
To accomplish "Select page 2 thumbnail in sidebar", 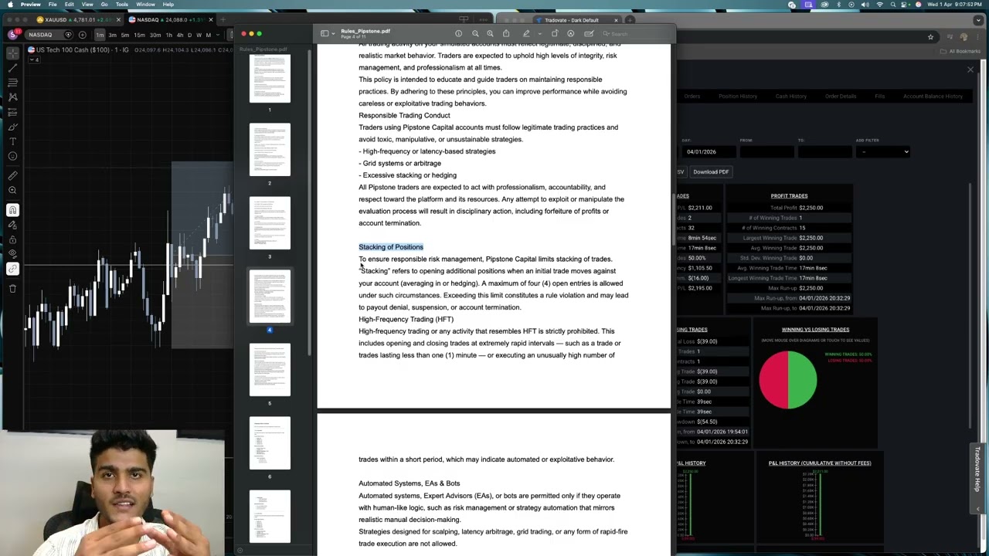I will 270,150.
